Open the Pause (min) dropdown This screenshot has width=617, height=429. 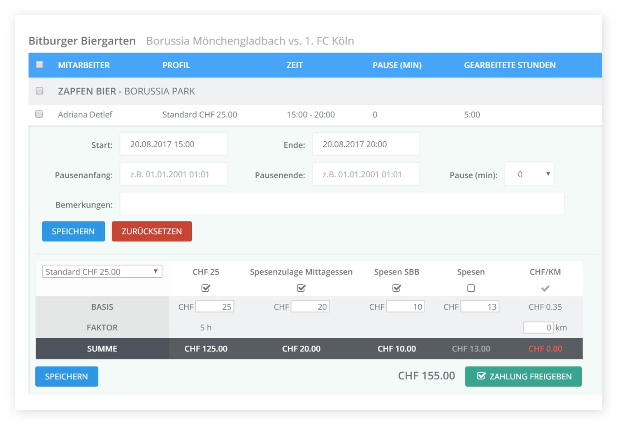(529, 174)
